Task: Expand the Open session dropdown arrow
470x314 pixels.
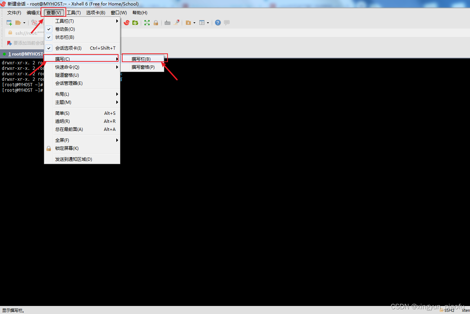Action: point(24,23)
